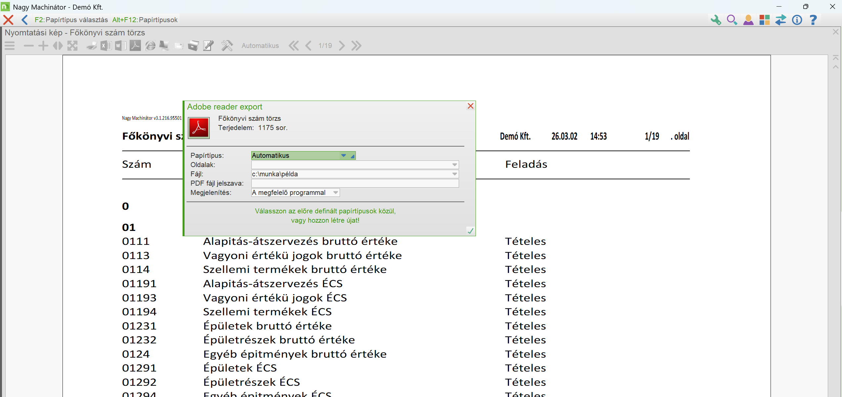The width and height of the screenshot is (842, 397).
Task: Open the Adobe PDF export icon
Action: (x=135, y=45)
